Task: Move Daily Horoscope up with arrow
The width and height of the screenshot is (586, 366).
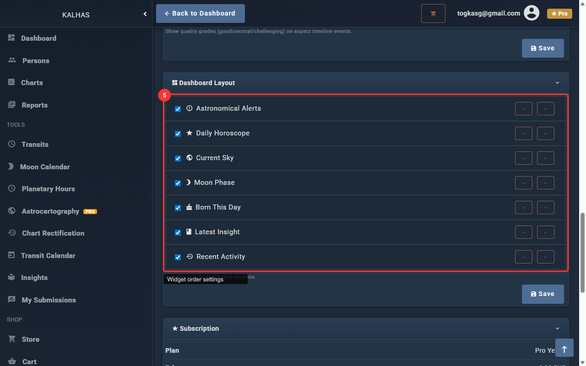Action: coord(524,134)
